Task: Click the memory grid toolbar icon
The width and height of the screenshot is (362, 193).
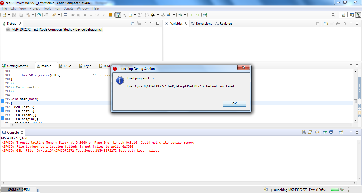Action: 111,15
